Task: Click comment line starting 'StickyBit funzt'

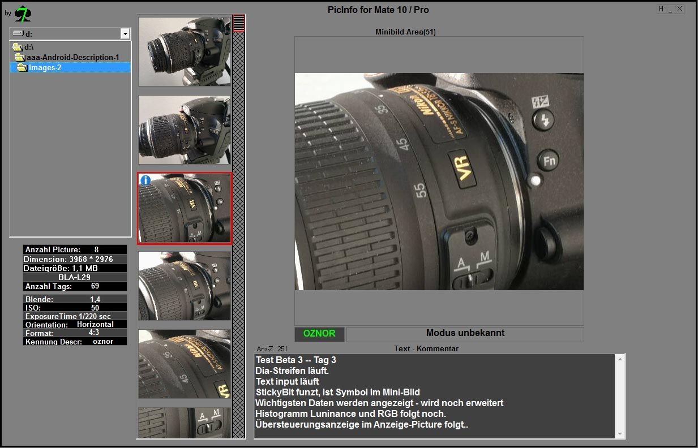Action: coord(337,392)
